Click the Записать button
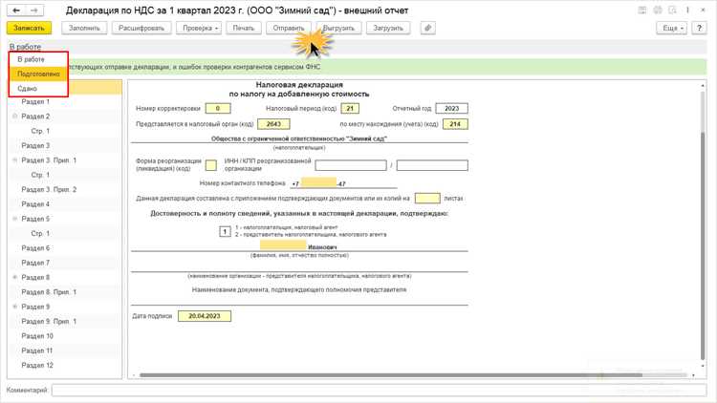Image resolution: width=717 pixels, height=403 pixels. click(29, 28)
